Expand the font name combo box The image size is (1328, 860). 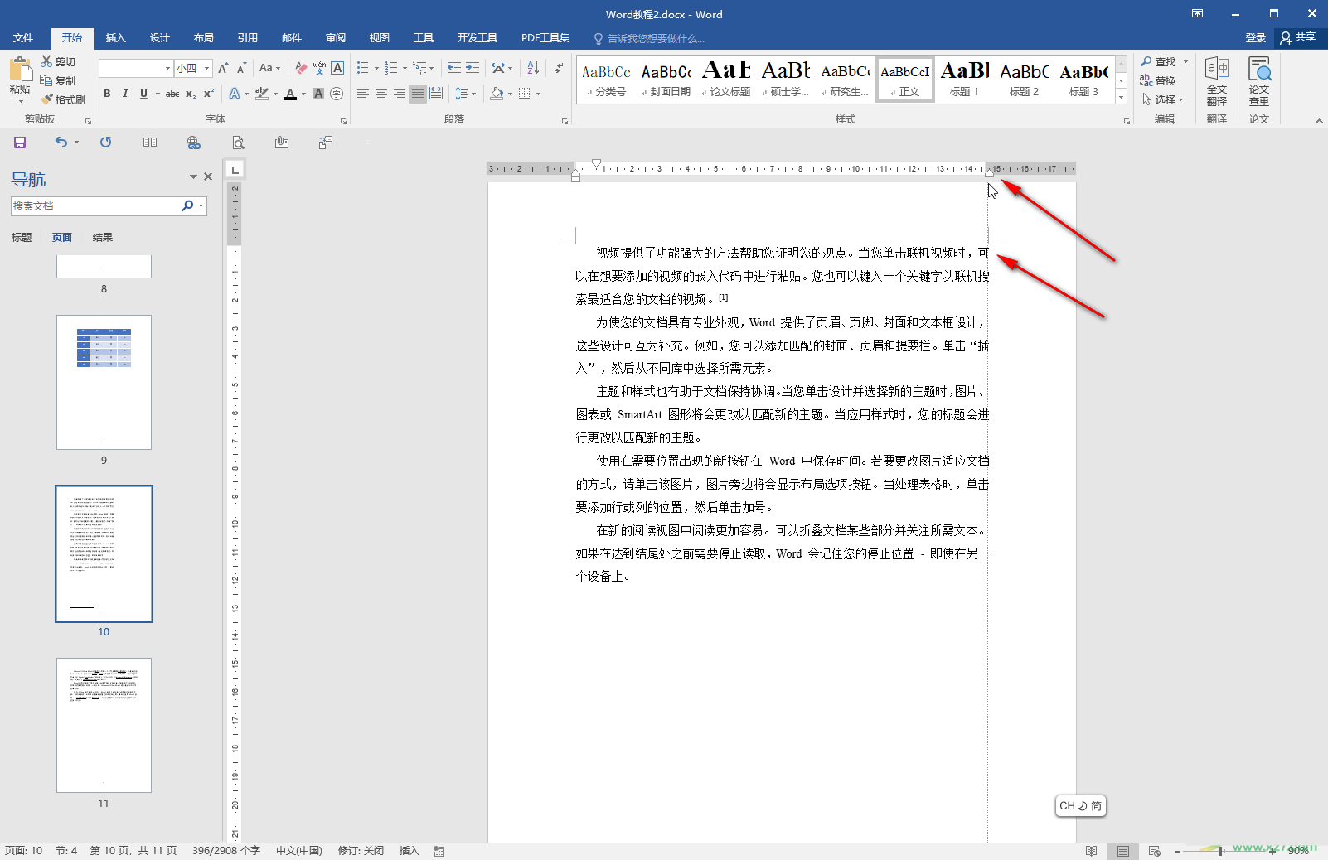(x=167, y=68)
